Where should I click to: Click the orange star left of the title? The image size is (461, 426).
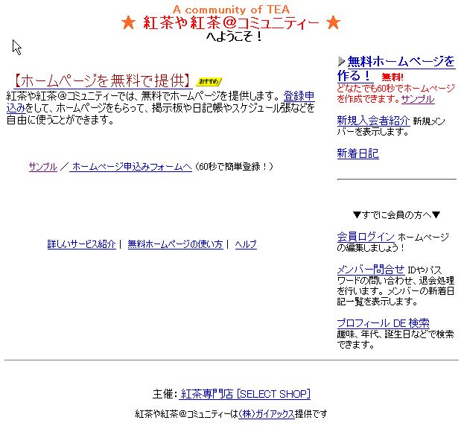click(x=128, y=23)
